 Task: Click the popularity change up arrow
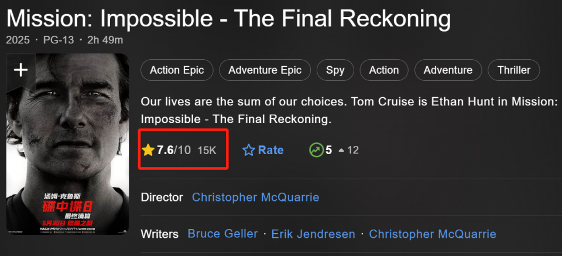341,151
